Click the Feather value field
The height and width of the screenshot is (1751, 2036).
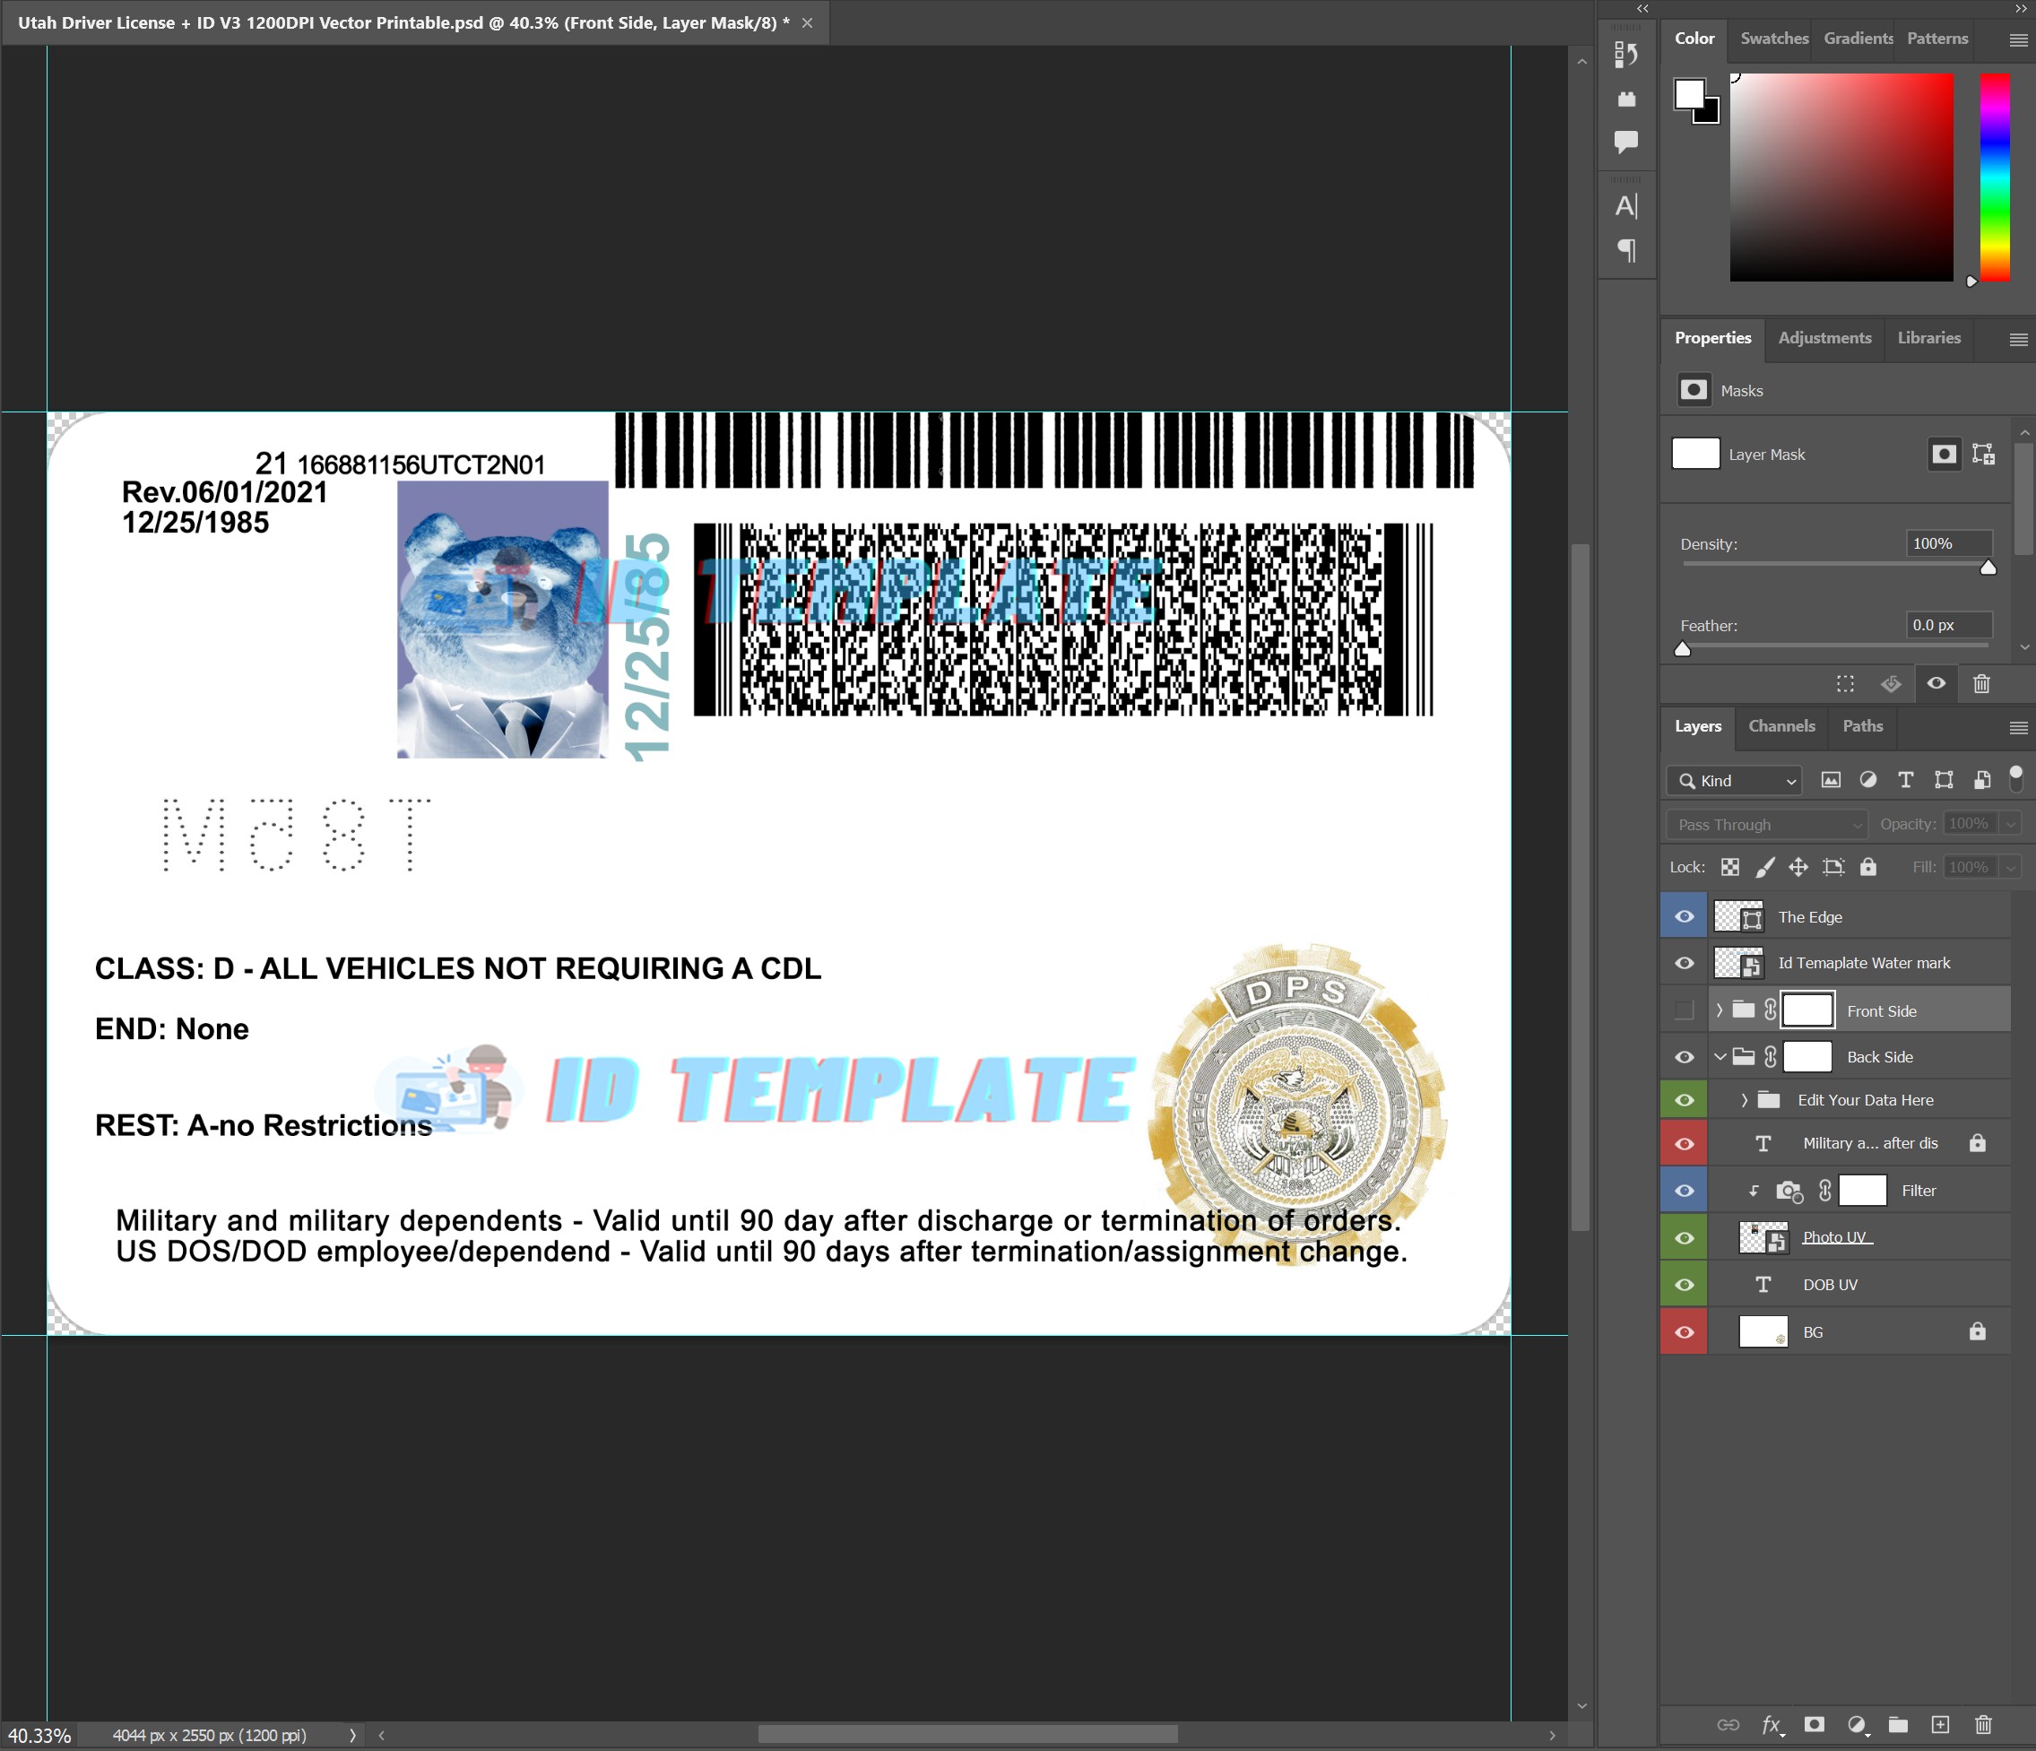(x=1950, y=625)
